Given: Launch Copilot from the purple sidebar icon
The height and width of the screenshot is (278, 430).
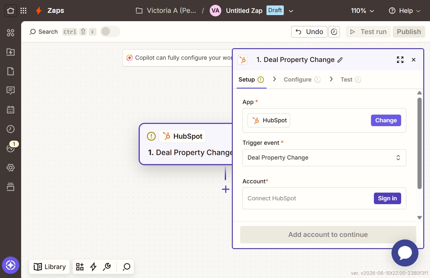Looking at the screenshot, I should point(11,265).
